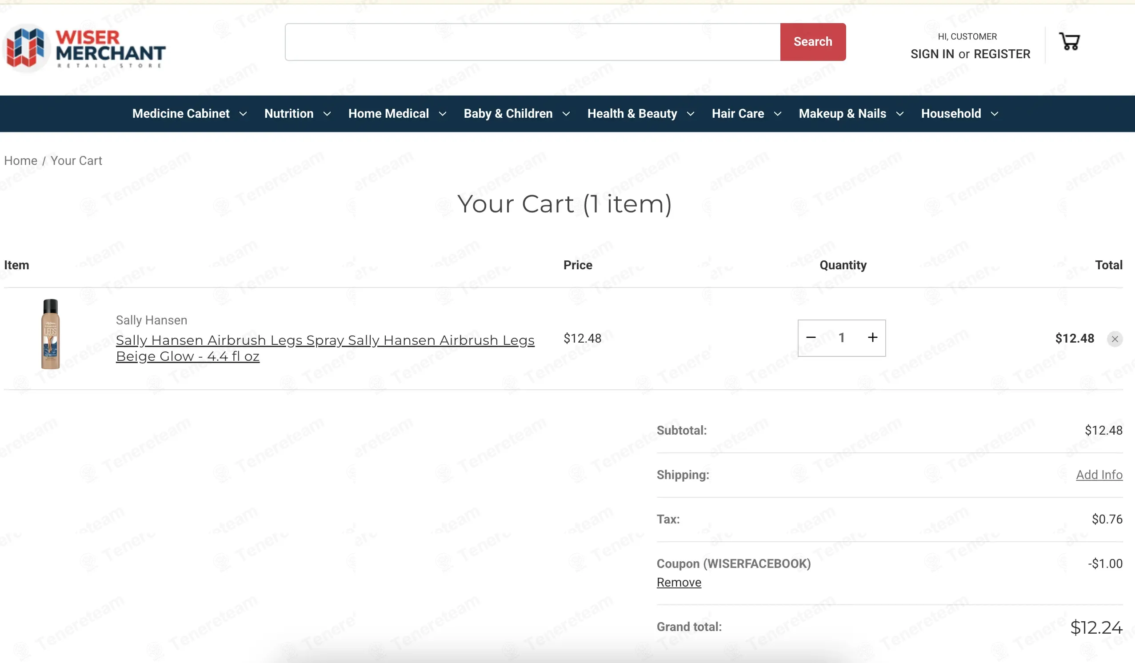Expand Health & Beauty menu chevron

point(691,114)
